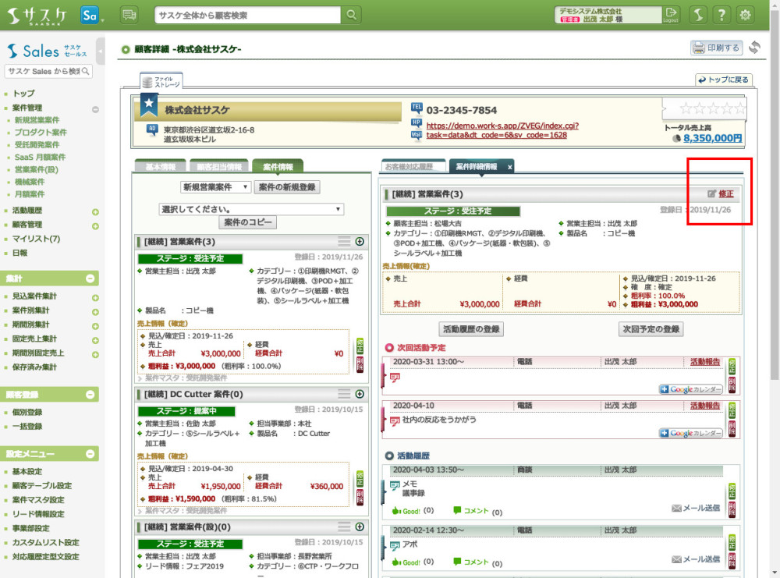Click the Sa app switcher icon
The width and height of the screenshot is (780, 578).
[90, 15]
